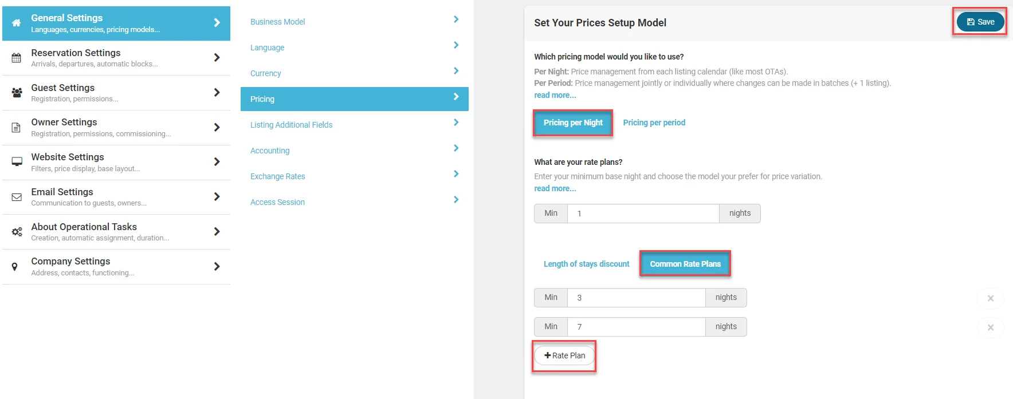Click the document icon beside Owner Settings
The image size is (1013, 399).
[17, 128]
